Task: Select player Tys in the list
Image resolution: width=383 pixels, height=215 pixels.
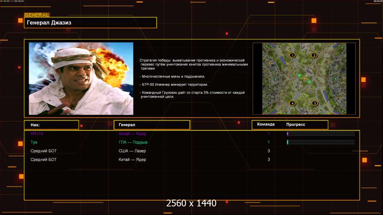Action: point(34,142)
